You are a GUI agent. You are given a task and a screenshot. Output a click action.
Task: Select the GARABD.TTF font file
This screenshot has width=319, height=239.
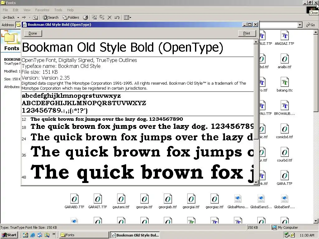pos(74,201)
